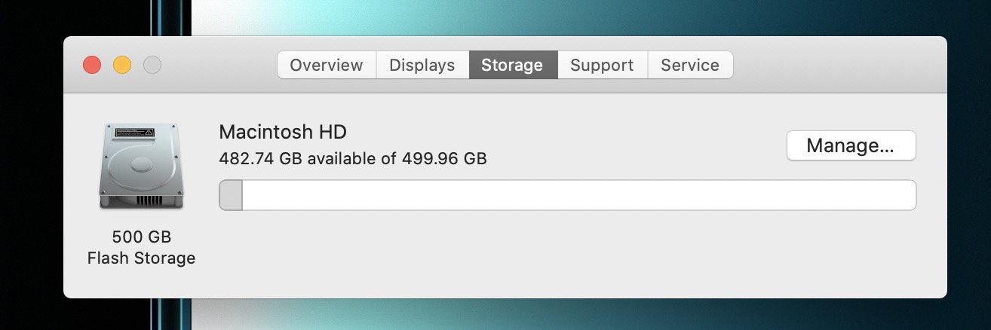Image resolution: width=991 pixels, height=330 pixels.
Task: Click the white free-space portion of storage bar
Action: coord(578,195)
